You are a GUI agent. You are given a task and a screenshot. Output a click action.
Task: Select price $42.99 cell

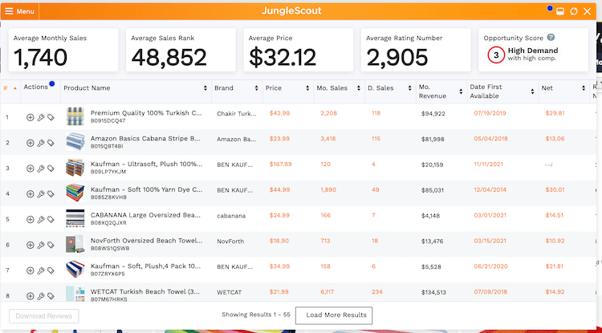tap(279, 113)
